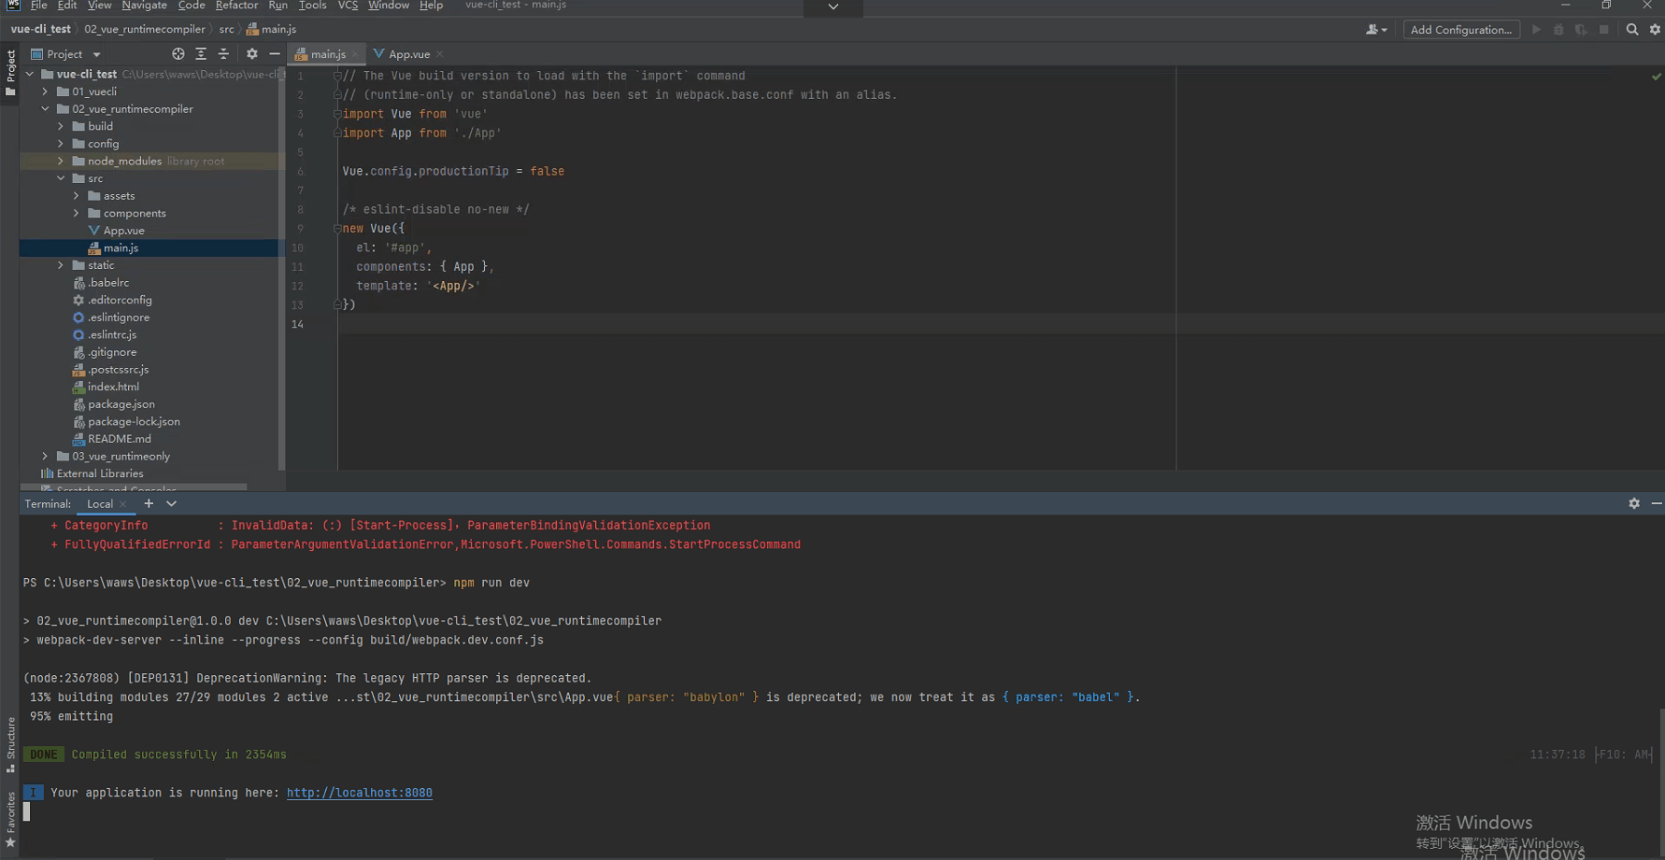This screenshot has width=1665, height=860.
Task: Hide the terminal panel with minimize icon
Action: click(x=1656, y=503)
